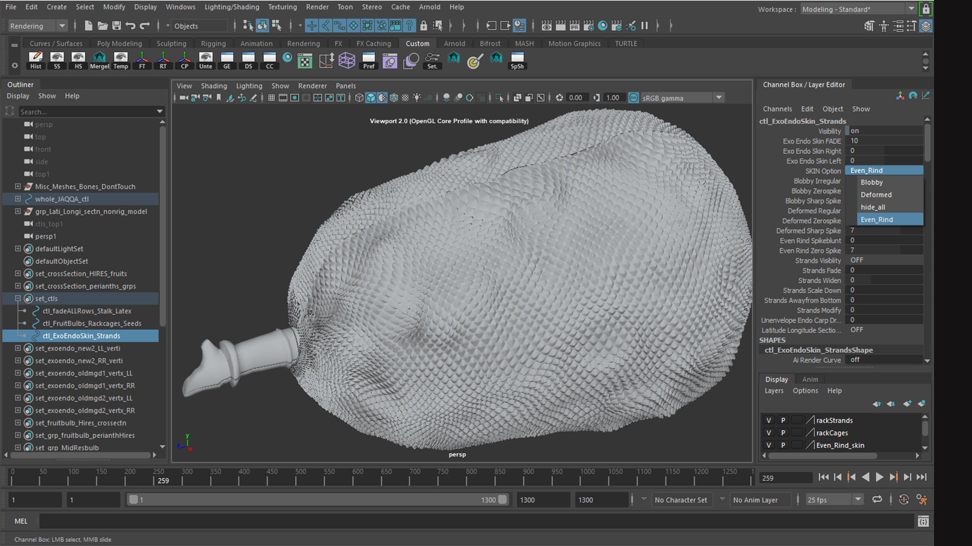The height and width of the screenshot is (546, 972).
Task: Expand the whole_JAQQA_ctl node
Action: (18, 199)
